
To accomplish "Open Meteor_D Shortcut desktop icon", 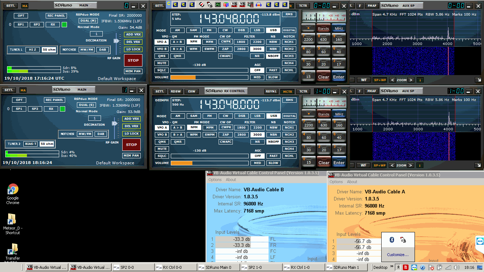I will pyautogui.click(x=13, y=224).
